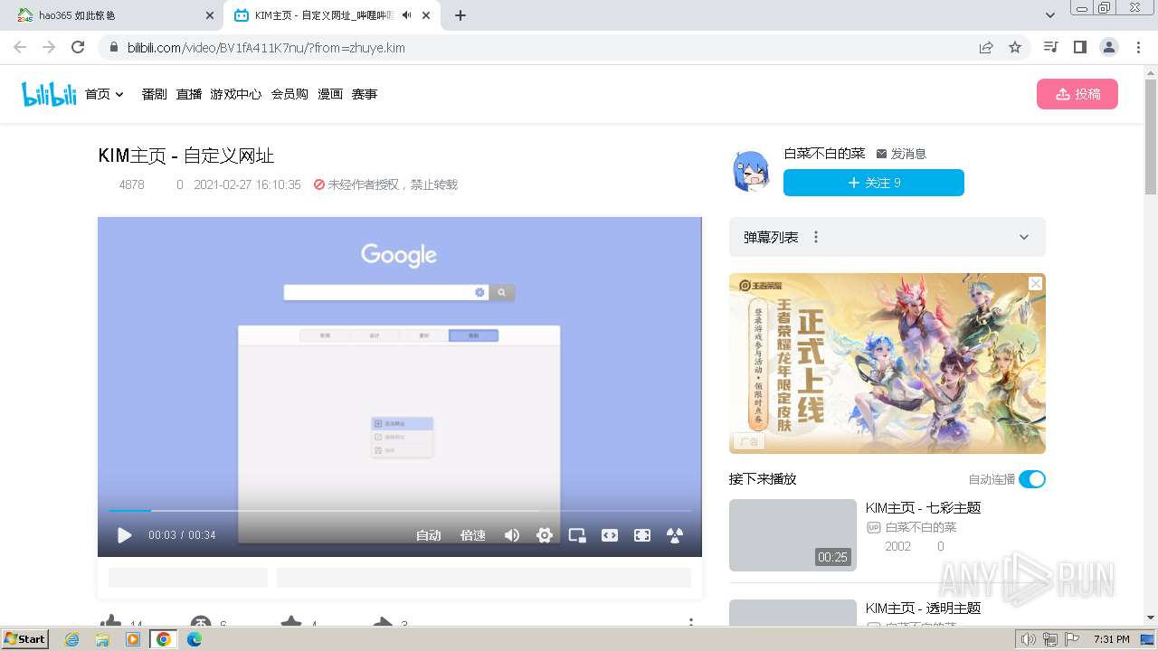
Task: Click the taskbar clock 7:31 PM
Action: coord(1111,639)
